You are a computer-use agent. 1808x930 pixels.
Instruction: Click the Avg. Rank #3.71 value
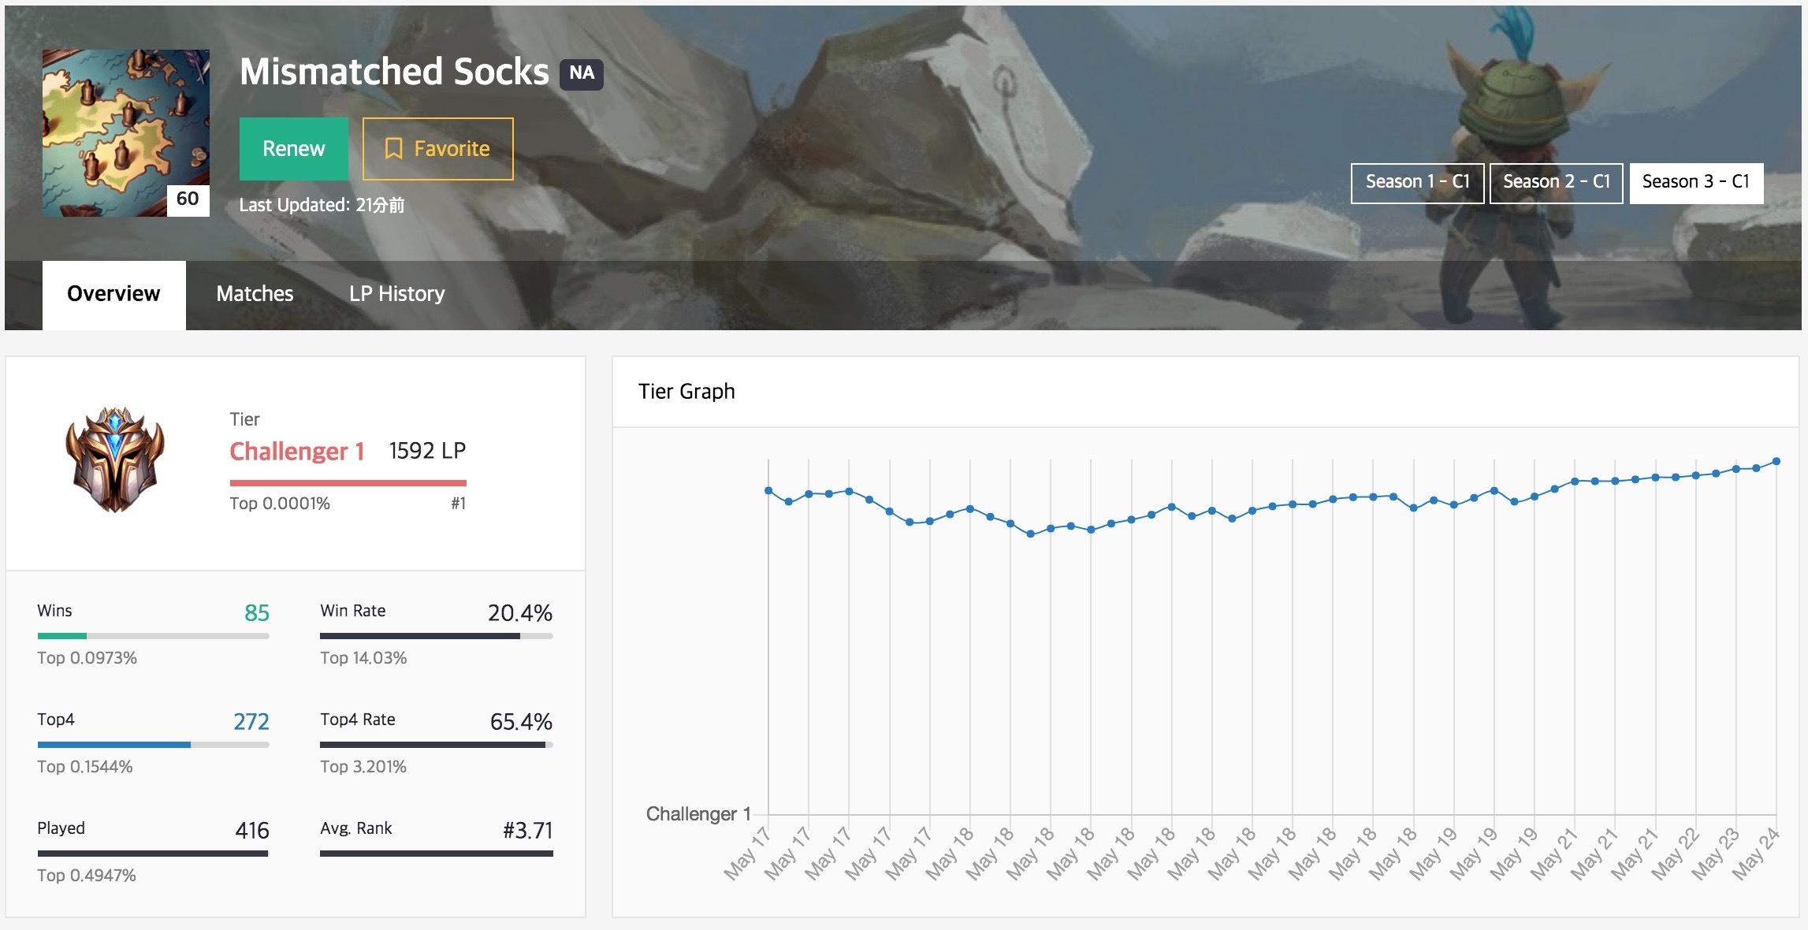[528, 831]
